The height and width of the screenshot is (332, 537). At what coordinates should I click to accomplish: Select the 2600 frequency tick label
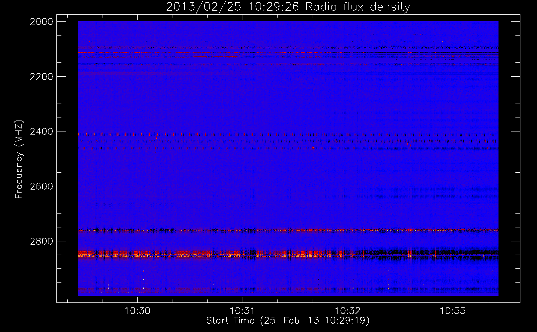[x=41, y=186]
